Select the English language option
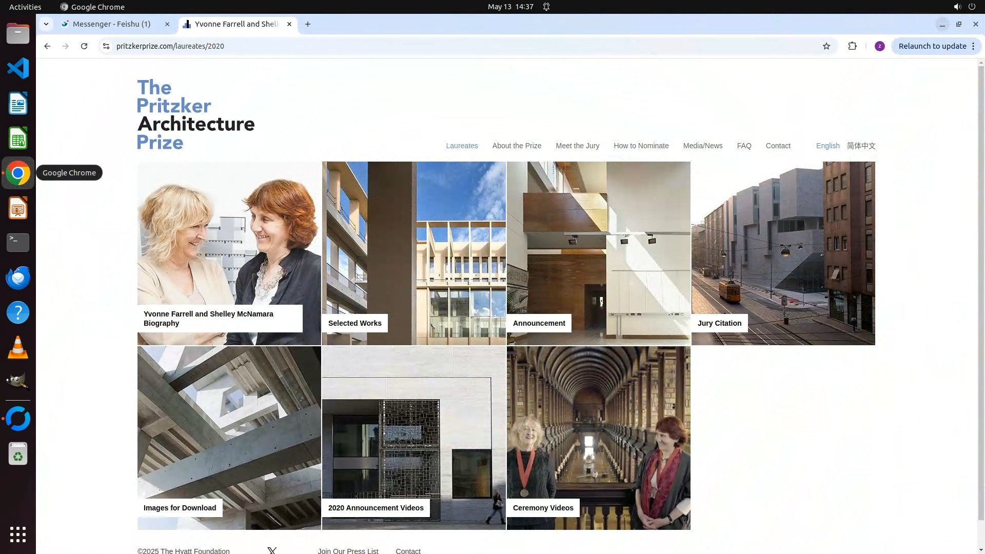 (x=828, y=146)
